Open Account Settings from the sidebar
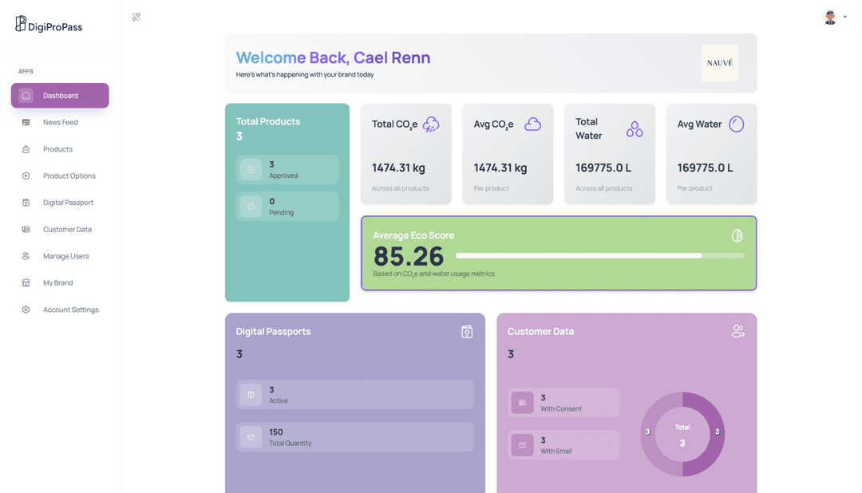 (x=26, y=310)
